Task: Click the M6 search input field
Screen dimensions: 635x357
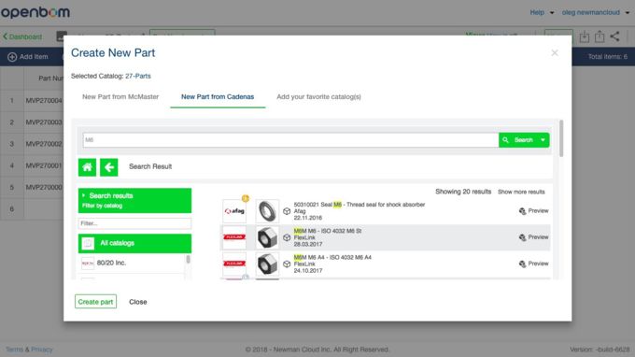Action: click(290, 140)
